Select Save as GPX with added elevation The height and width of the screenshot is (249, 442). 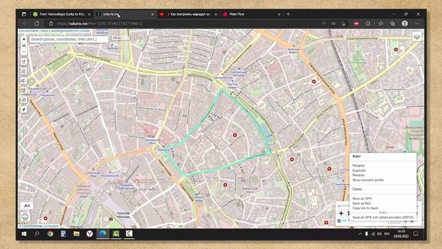point(383,217)
